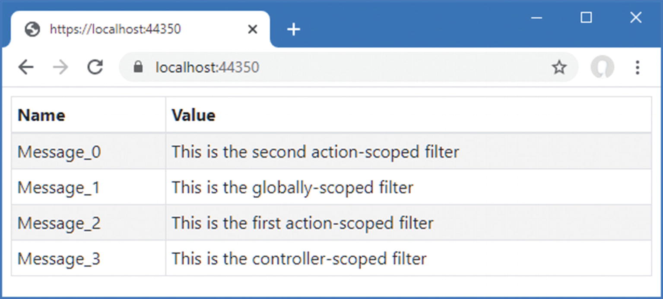Open a new tab with plus button
663x299 pixels.
(x=294, y=29)
